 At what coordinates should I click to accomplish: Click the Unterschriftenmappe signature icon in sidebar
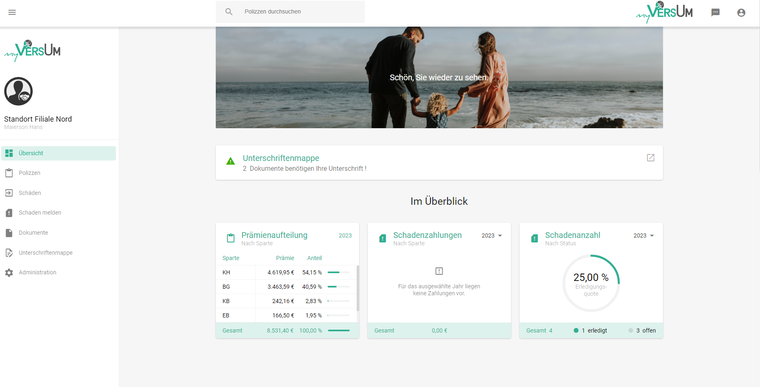click(x=9, y=253)
